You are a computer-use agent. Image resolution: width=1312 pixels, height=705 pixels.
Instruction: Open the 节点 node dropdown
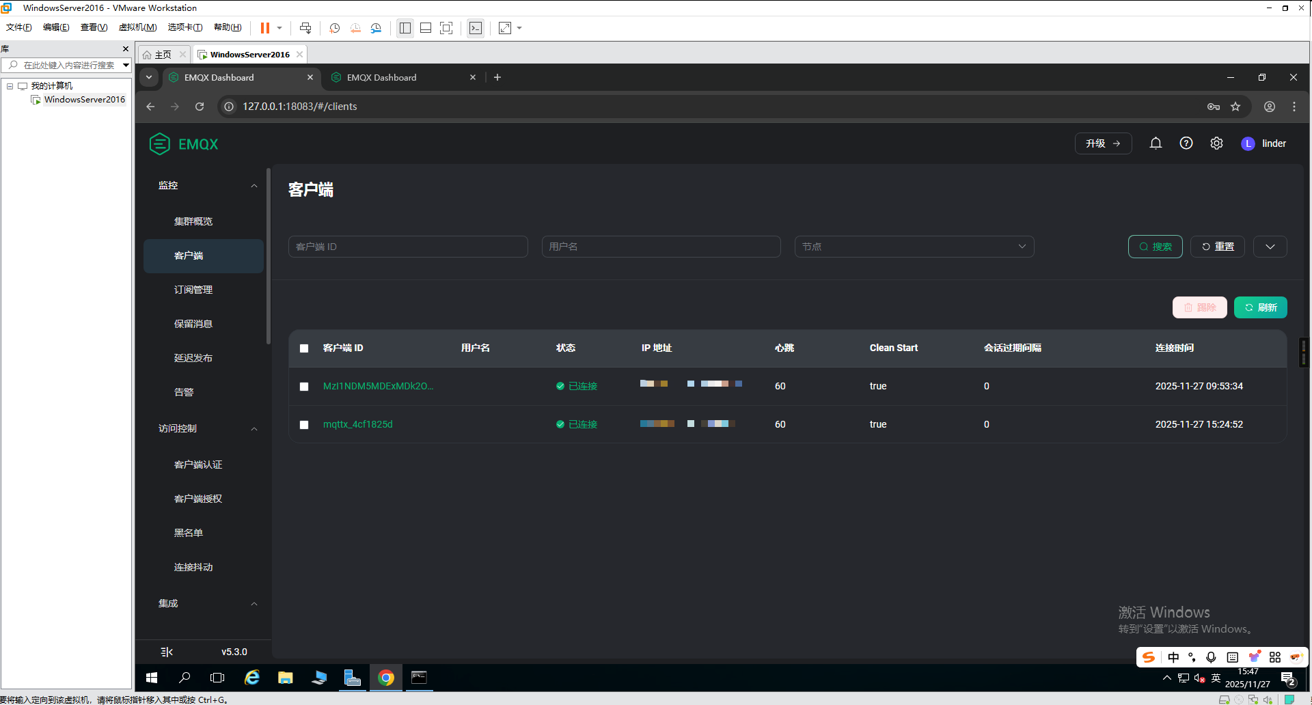pos(914,247)
